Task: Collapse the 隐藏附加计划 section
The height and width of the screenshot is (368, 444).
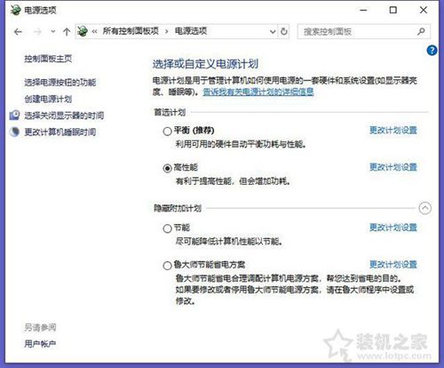Action: 425,208
